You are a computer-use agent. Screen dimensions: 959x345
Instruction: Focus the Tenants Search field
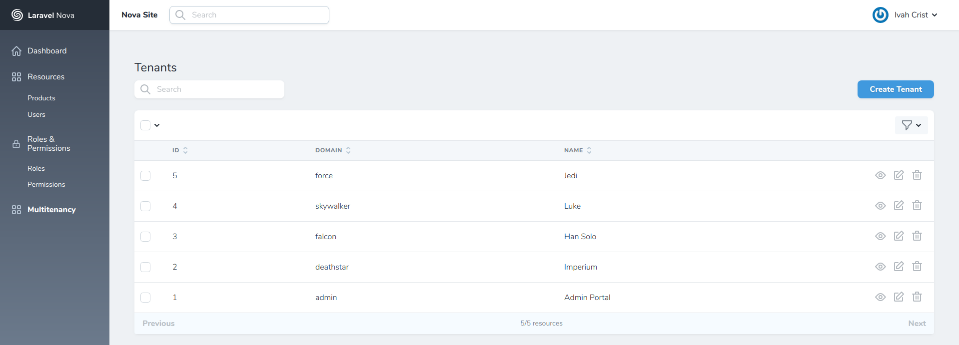[x=209, y=89]
